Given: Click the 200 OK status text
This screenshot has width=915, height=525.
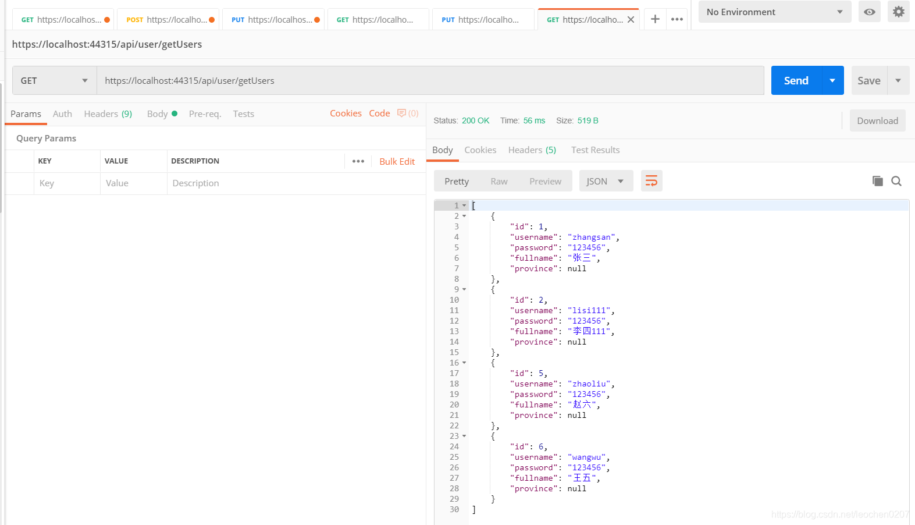Looking at the screenshot, I should coord(475,120).
